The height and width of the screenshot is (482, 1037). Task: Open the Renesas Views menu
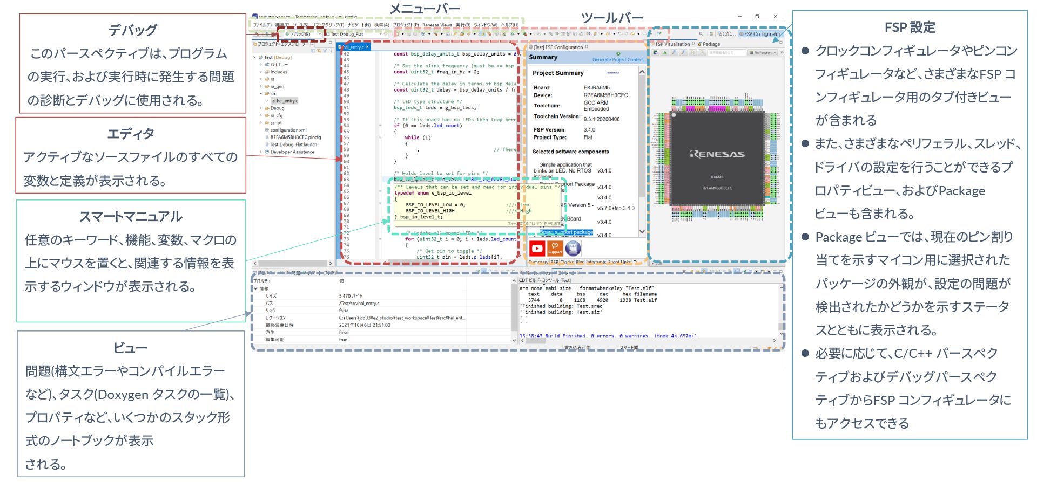436,25
